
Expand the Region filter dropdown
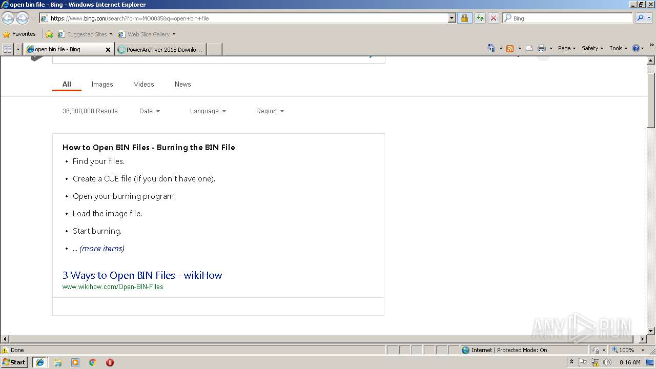click(x=270, y=111)
